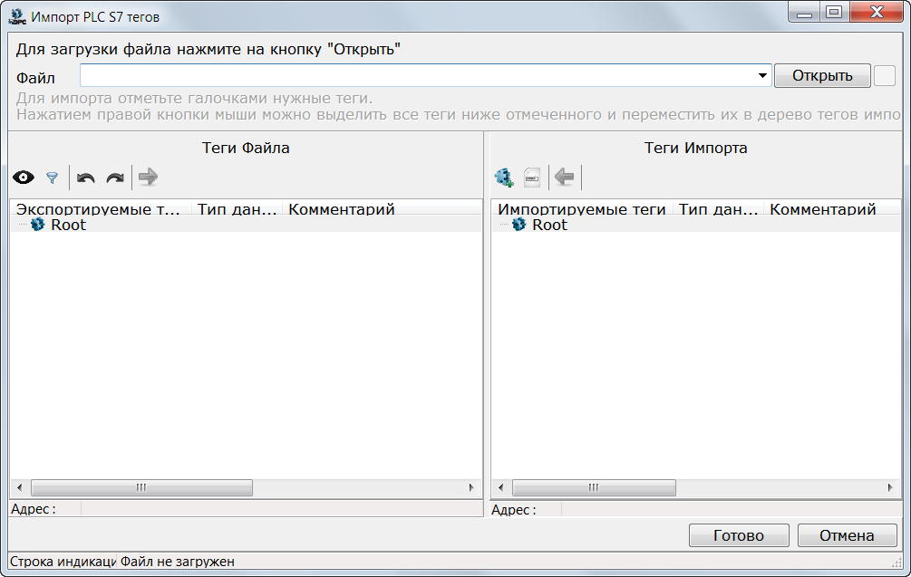
Task: Click the Адрес field under import tags
Action: pyautogui.click(x=731, y=510)
